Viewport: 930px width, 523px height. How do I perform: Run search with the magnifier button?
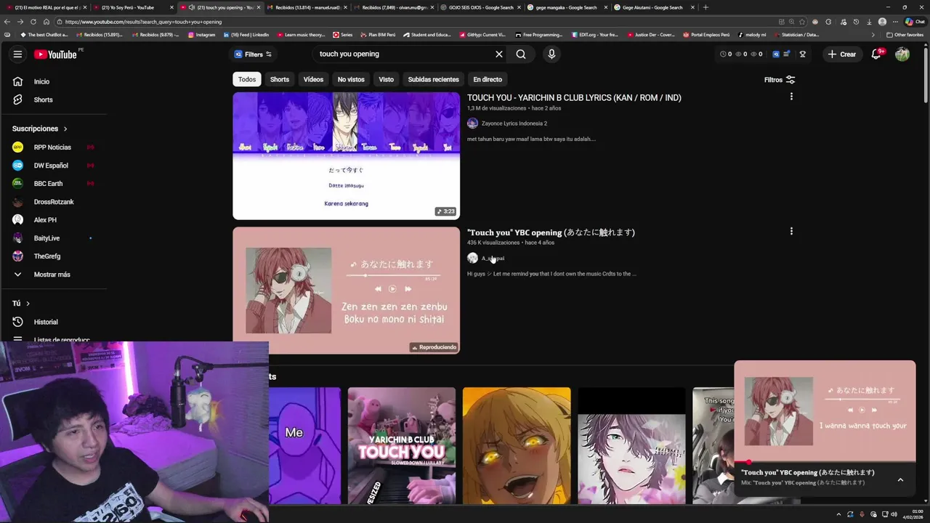point(521,54)
